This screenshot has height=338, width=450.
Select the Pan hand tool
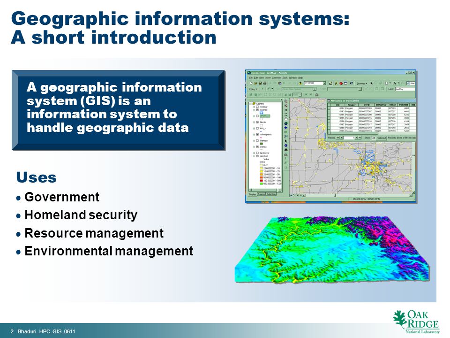click(286, 119)
